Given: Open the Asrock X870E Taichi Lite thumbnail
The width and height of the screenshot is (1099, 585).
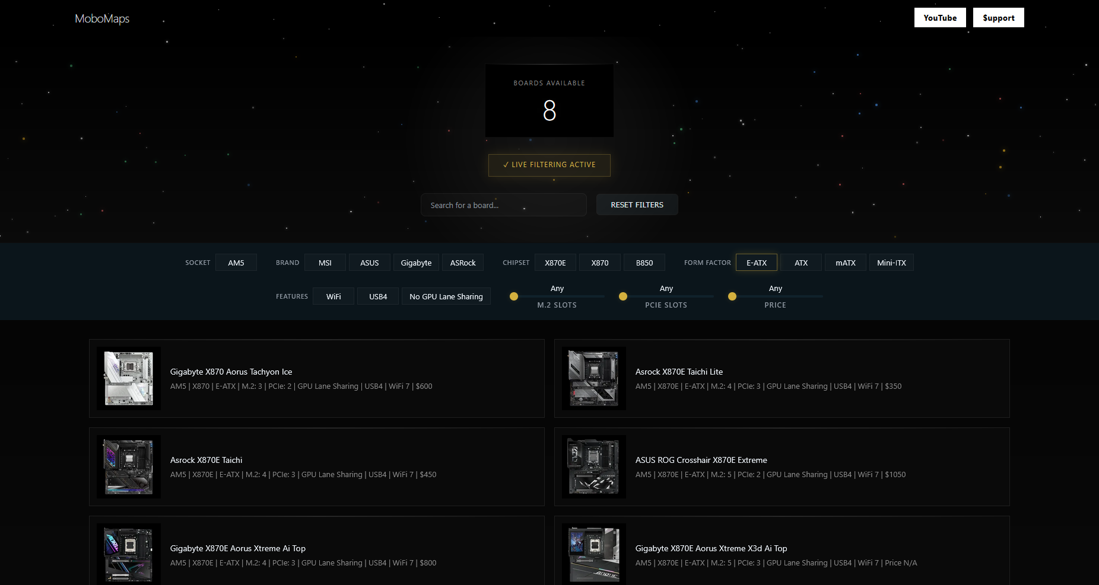Looking at the screenshot, I should pyautogui.click(x=594, y=378).
